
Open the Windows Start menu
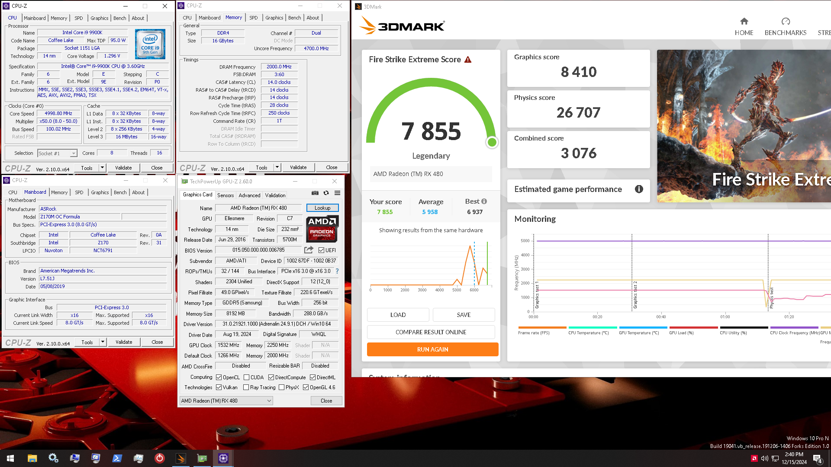click(x=10, y=458)
